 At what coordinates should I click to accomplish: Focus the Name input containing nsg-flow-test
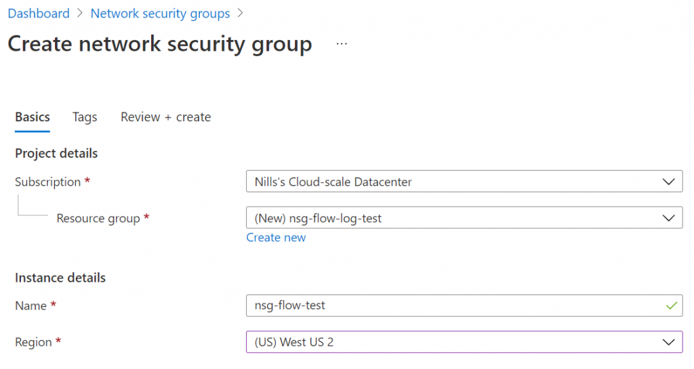click(447, 305)
